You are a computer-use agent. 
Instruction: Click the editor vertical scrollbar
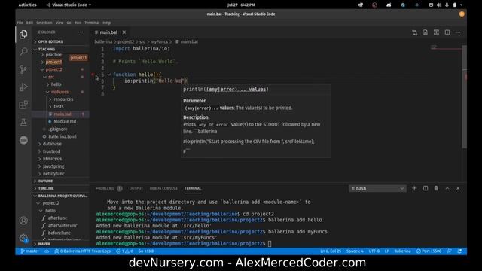(x=464, y=96)
